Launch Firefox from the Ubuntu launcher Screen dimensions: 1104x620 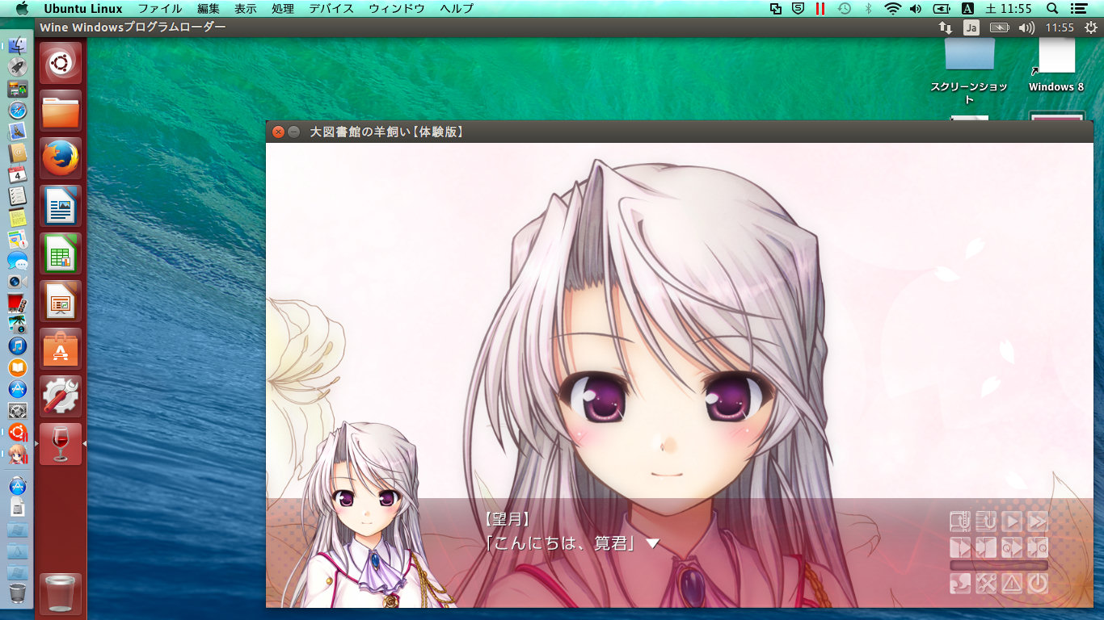tap(61, 158)
